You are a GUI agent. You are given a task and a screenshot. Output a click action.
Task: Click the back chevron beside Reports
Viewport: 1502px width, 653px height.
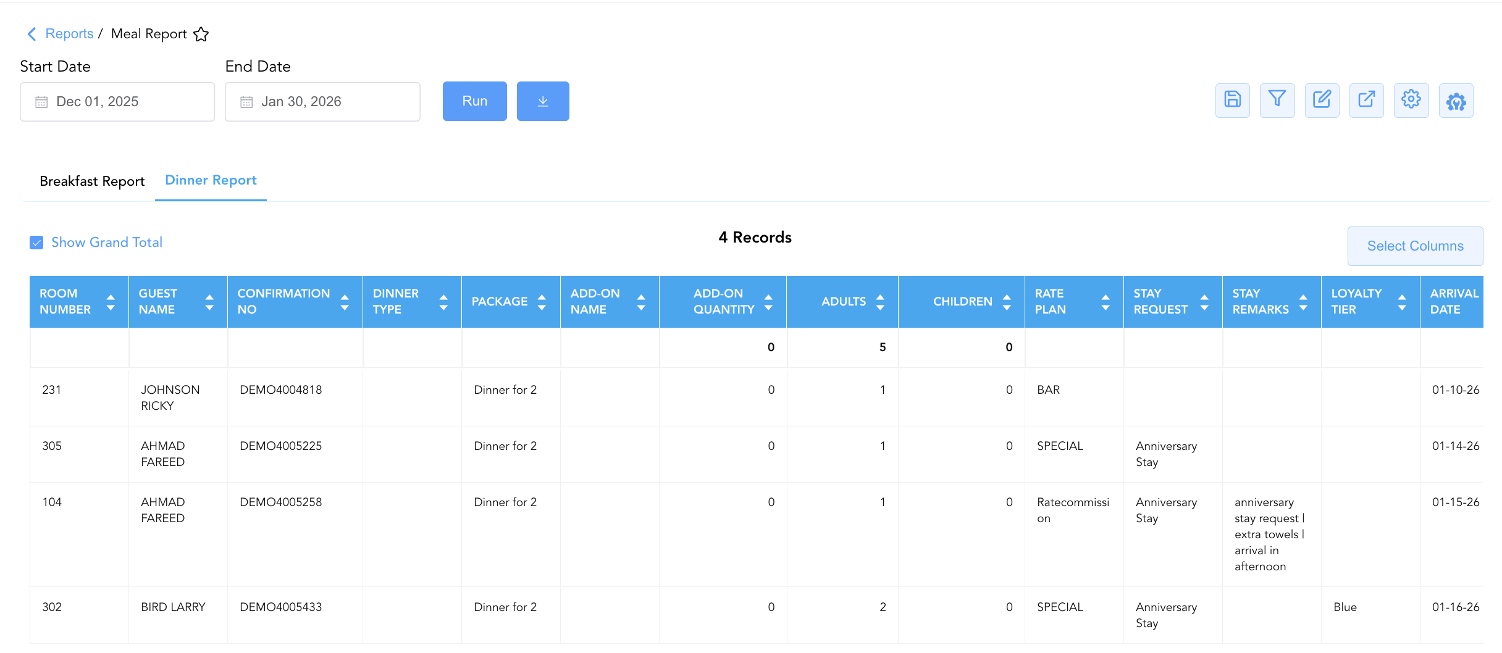pyautogui.click(x=32, y=34)
